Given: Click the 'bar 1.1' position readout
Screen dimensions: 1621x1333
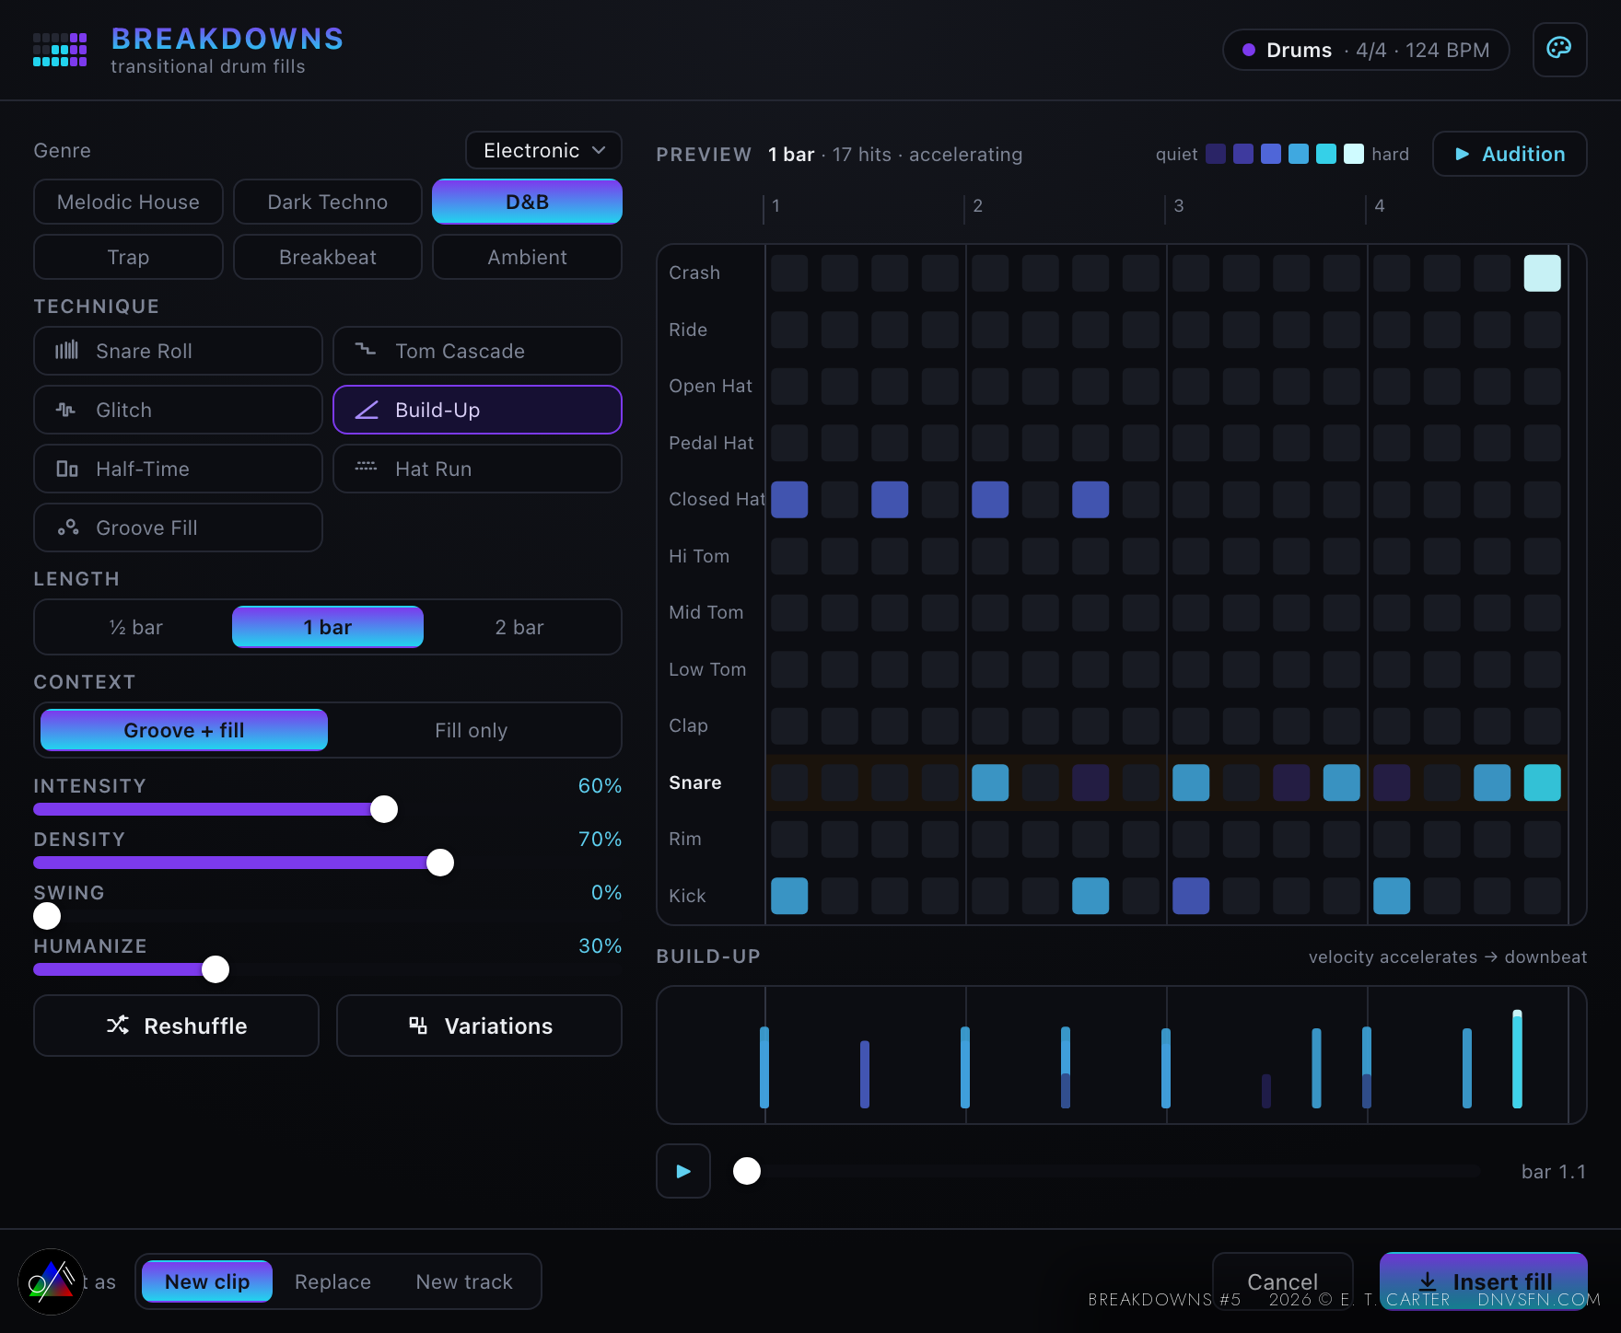Looking at the screenshot, I should pos(1554,1172).
